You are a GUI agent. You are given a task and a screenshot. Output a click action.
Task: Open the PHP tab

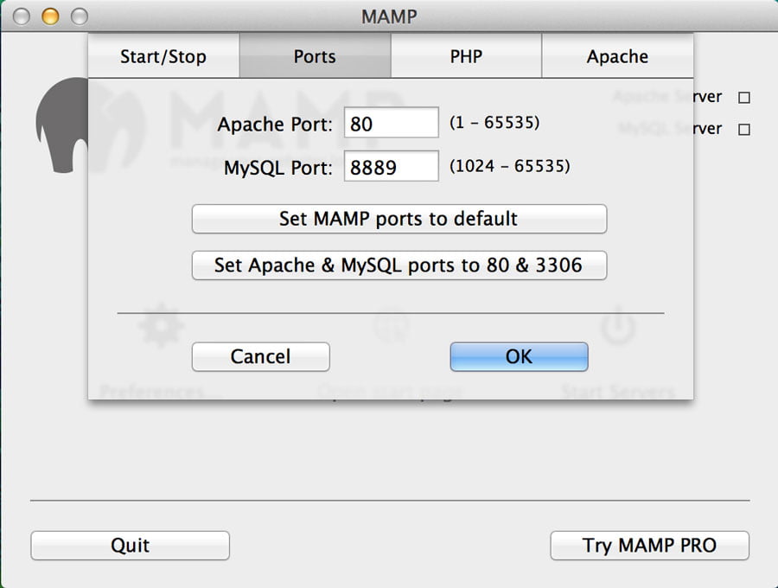click(466, 57)
